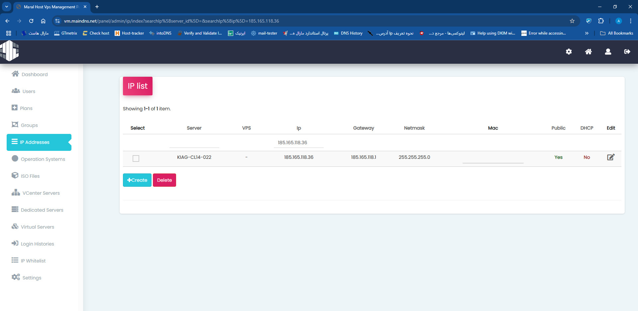Open the browser extensions puzzle icon
Viewport: 638px width, 311px height.
601,21
